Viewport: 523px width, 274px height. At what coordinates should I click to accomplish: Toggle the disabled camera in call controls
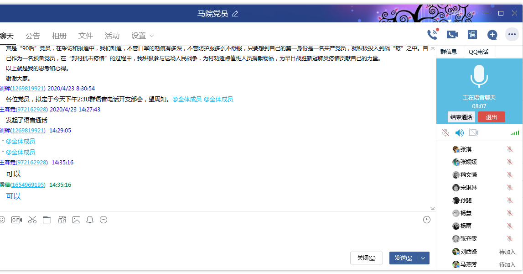pyautogui.click(x=474, y=133)
